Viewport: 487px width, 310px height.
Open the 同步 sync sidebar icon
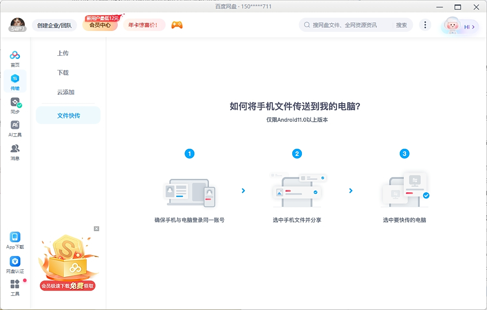pyautogui.click(x=15, y=105)
